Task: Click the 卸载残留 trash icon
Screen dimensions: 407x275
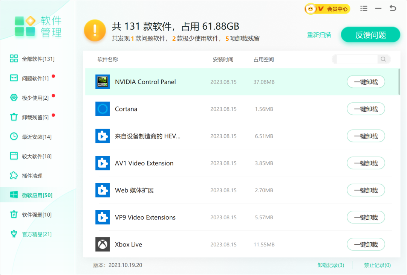Action: click(14, 117)
